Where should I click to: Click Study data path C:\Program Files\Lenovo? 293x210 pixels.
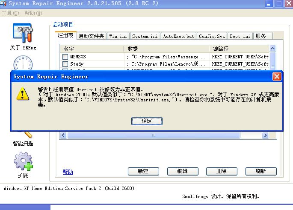click(x=166, y=64)
